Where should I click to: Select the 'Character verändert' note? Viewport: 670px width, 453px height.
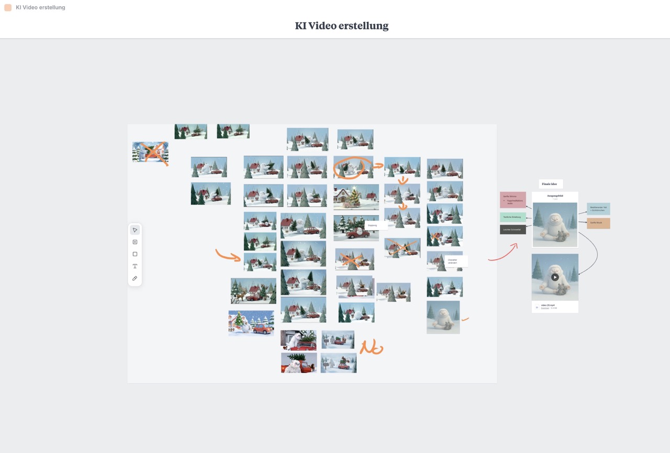coord(454,261)
